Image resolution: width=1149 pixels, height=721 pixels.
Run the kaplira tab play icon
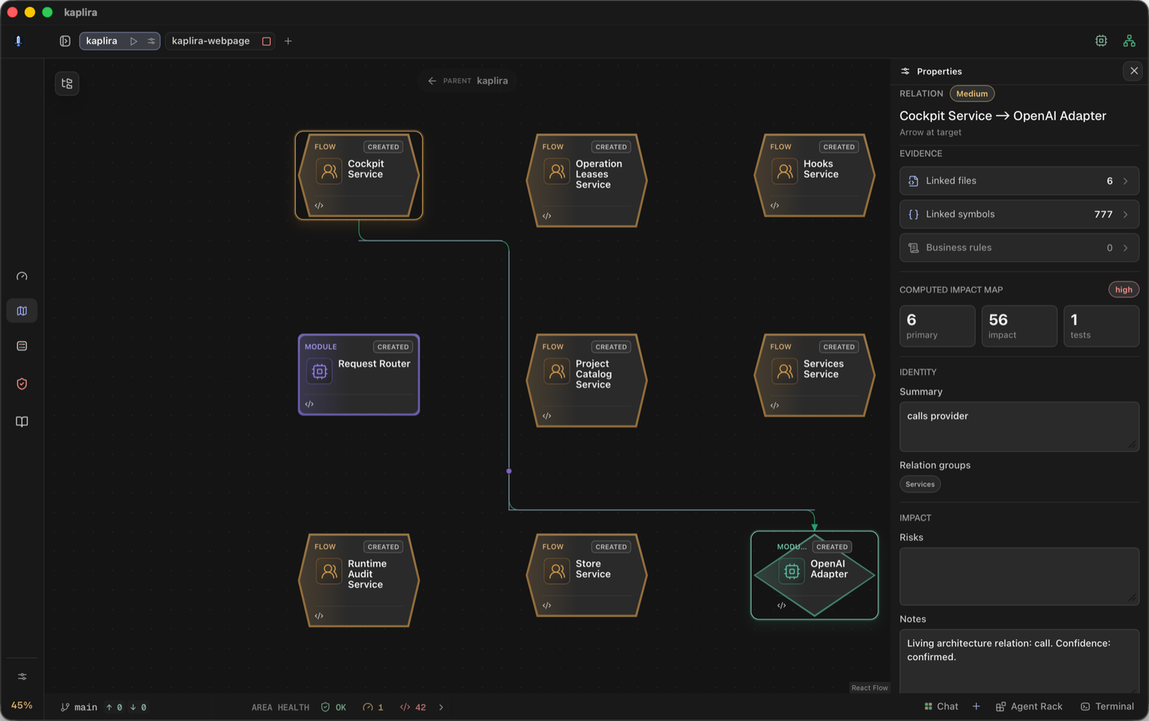134,41
